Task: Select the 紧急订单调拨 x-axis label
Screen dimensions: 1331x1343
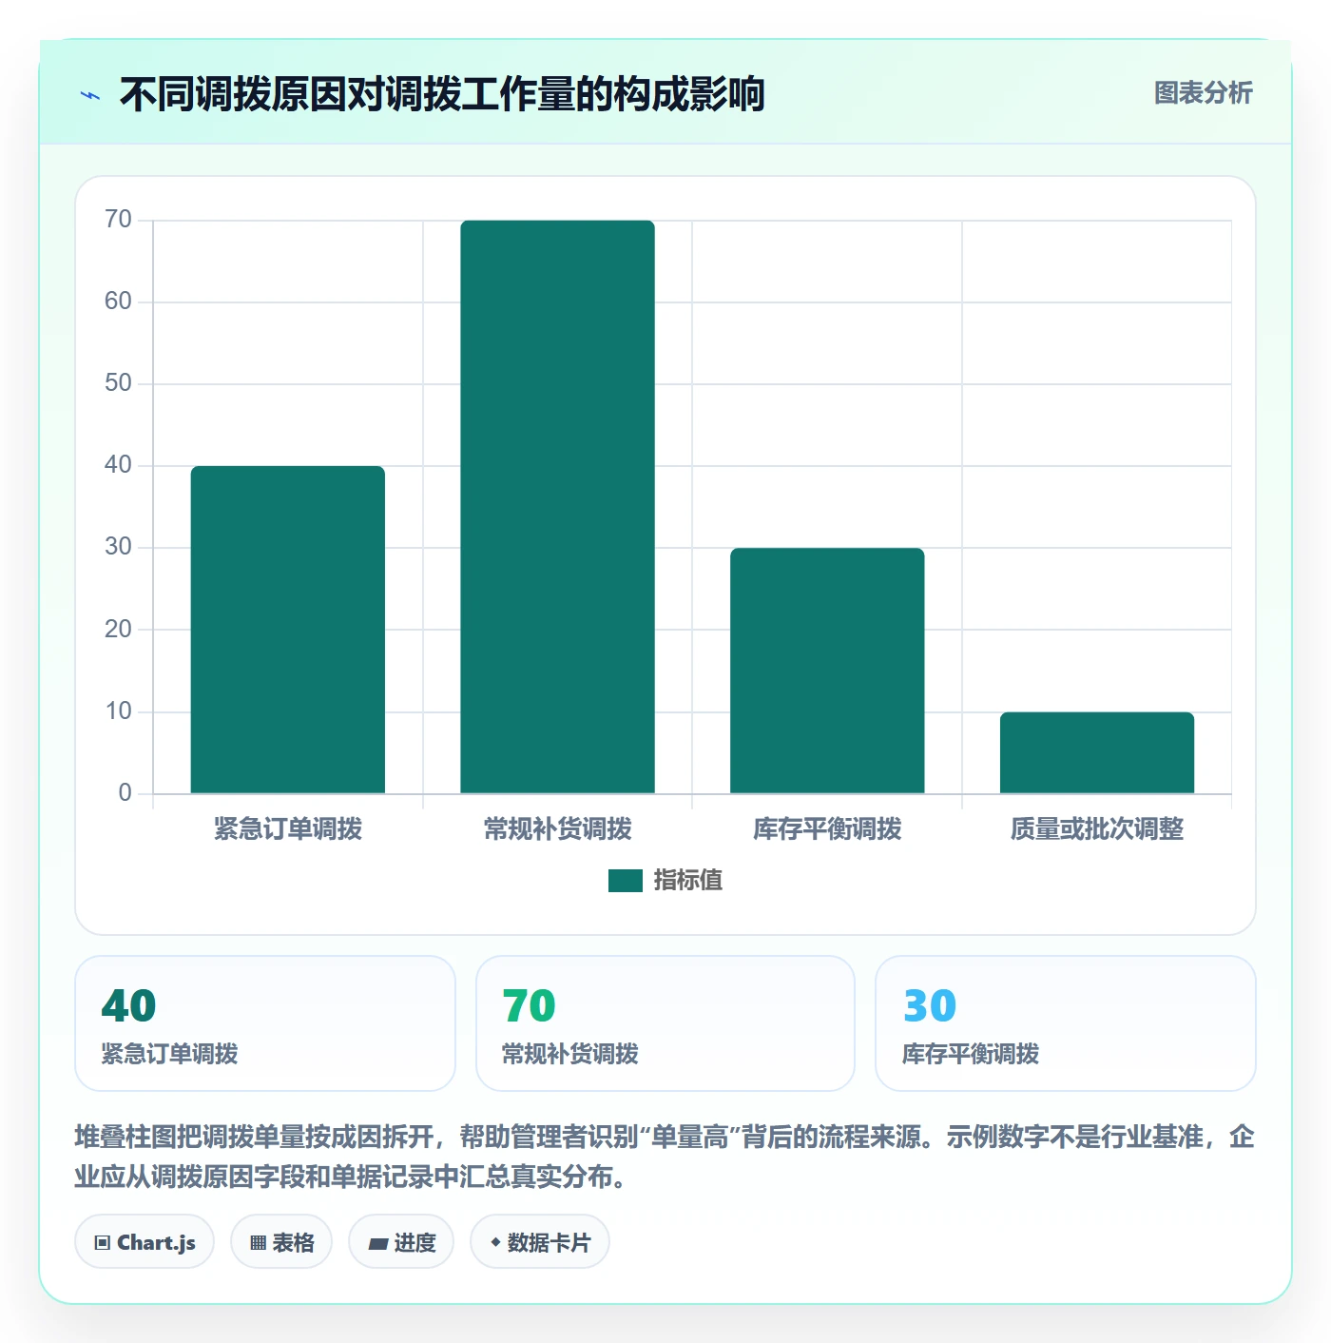Action: pos(288,829)
